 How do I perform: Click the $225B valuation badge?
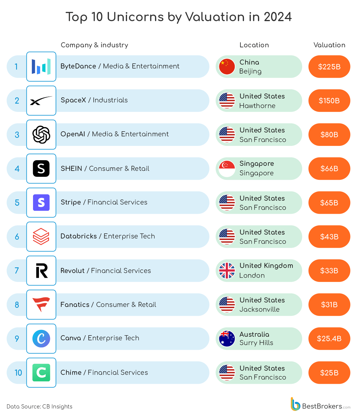point(329,67)
